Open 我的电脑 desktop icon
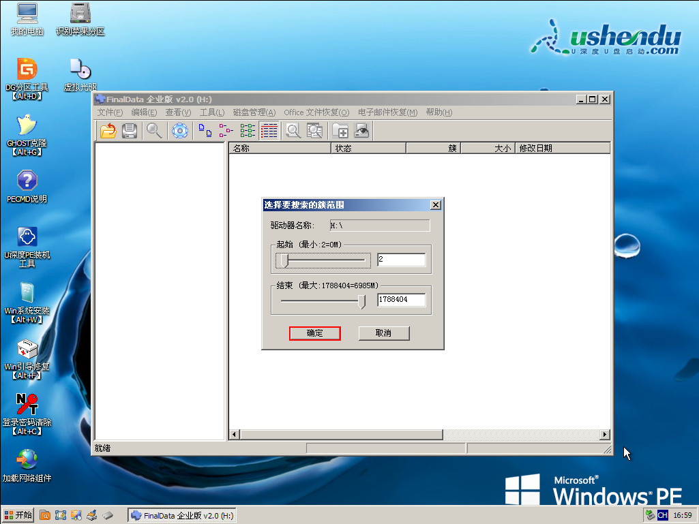 [27, 19]
